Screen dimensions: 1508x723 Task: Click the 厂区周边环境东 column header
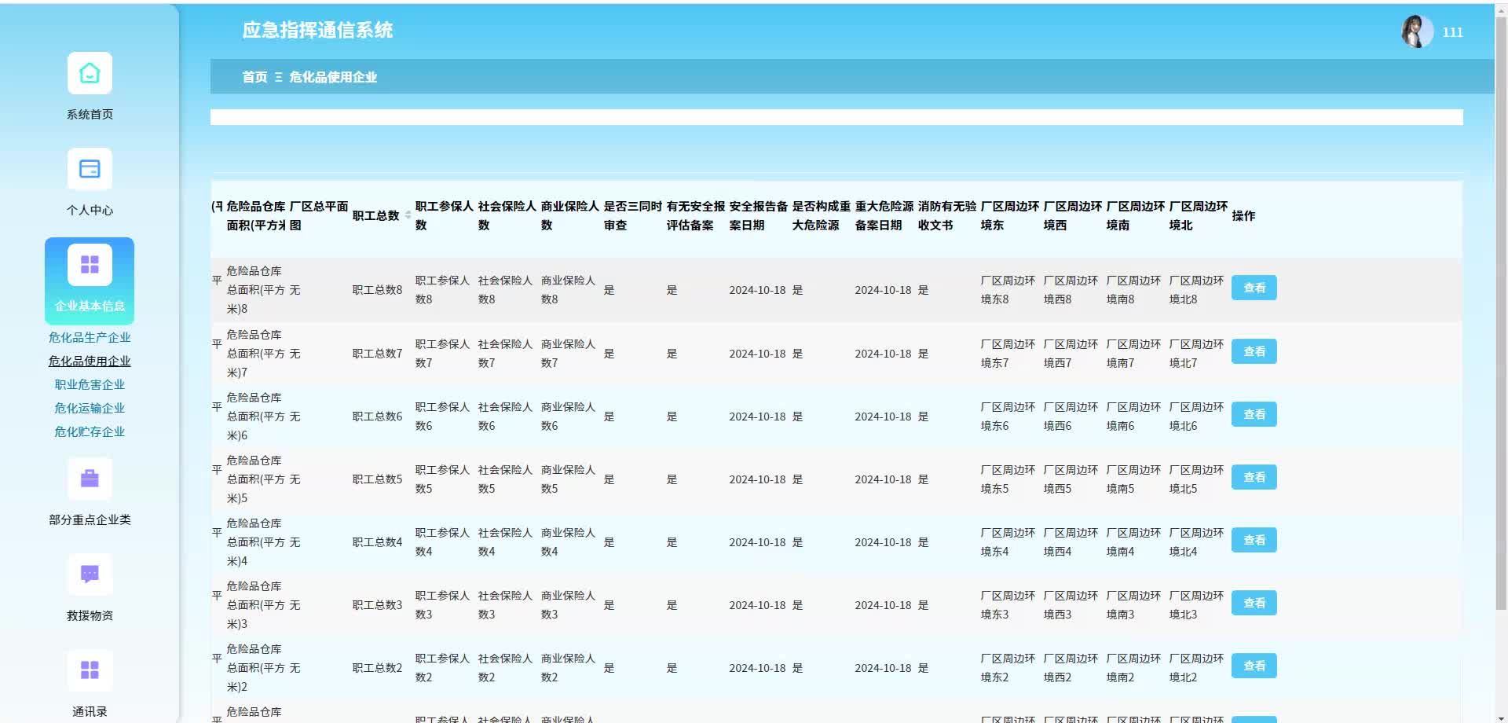tap(1010, 215)
